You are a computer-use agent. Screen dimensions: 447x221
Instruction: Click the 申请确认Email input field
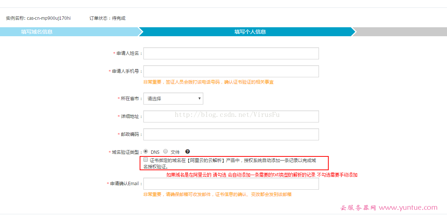coord(231,183)
